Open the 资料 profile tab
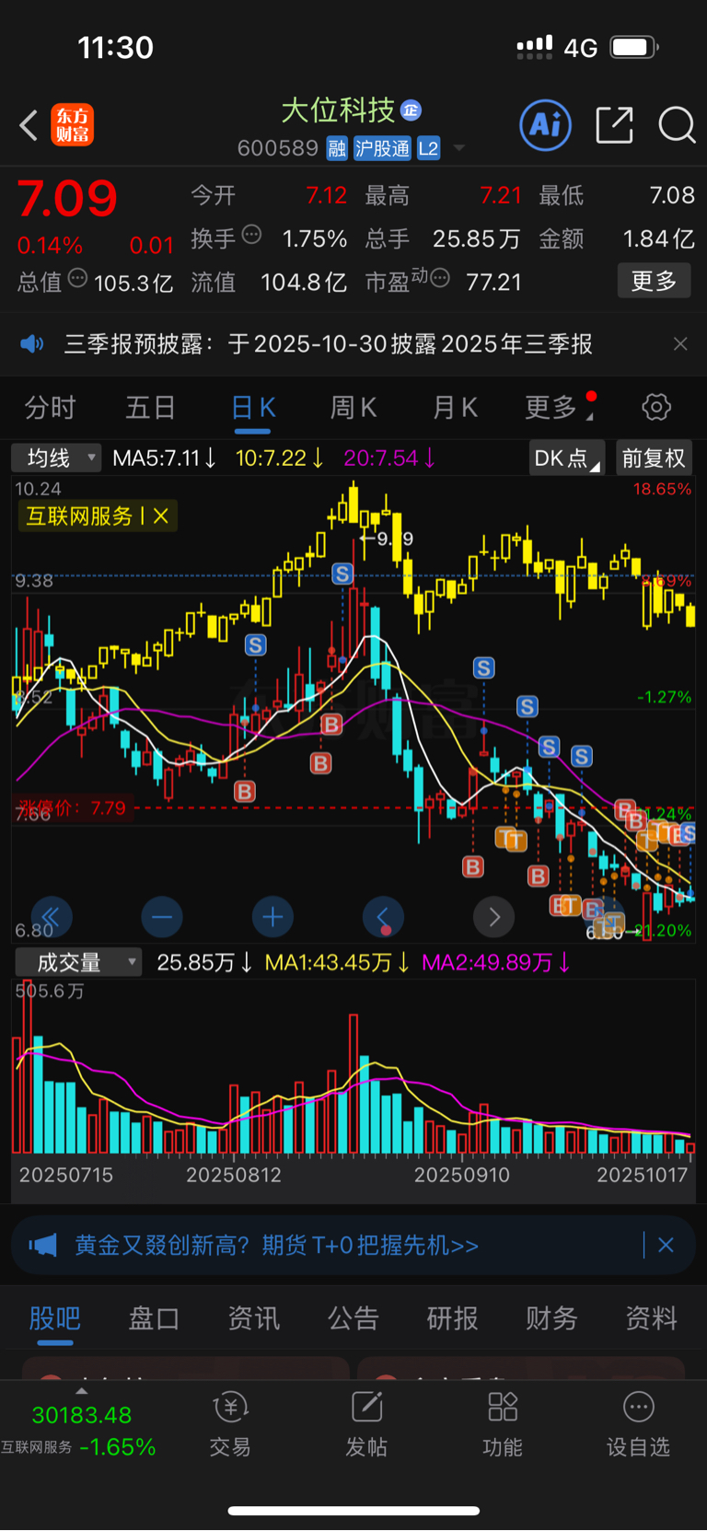707x1531 pixels. (x=651, y=1318)
